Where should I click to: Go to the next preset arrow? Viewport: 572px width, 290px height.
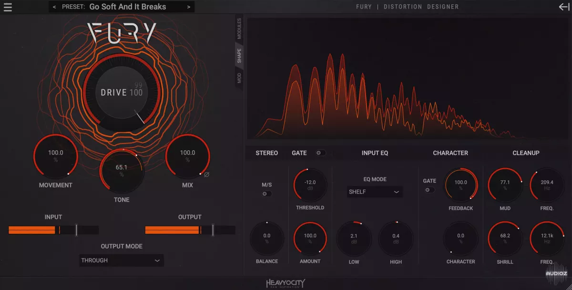tap(189, 7)
